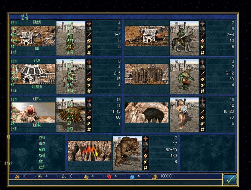Click the damage value 2-4
The image size is (251, 190).
(231, 35)
